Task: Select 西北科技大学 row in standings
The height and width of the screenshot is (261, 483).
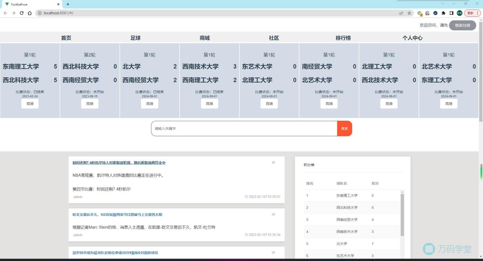Action: tap(352, 208)
